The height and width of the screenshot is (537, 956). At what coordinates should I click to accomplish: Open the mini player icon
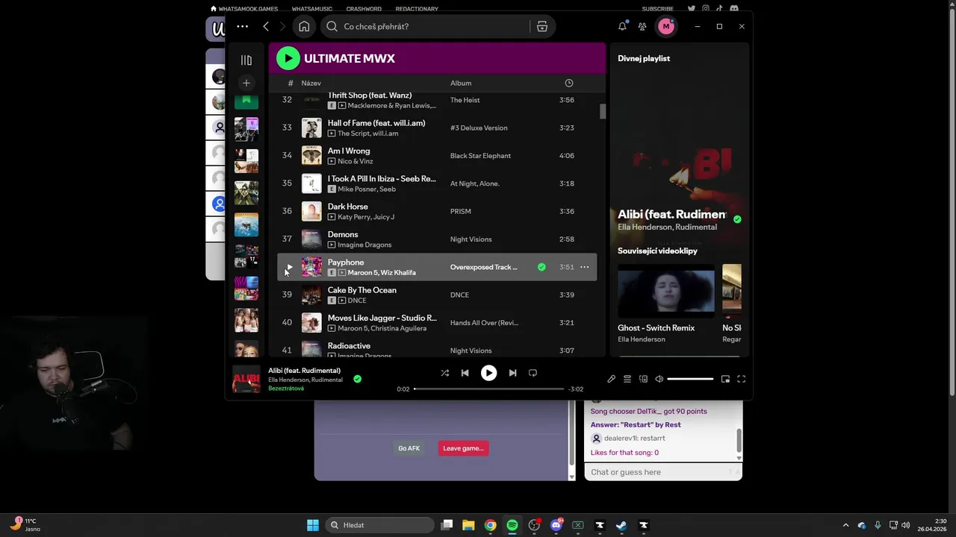point(725,379)
